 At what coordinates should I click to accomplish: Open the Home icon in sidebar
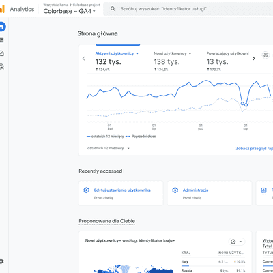2,27
